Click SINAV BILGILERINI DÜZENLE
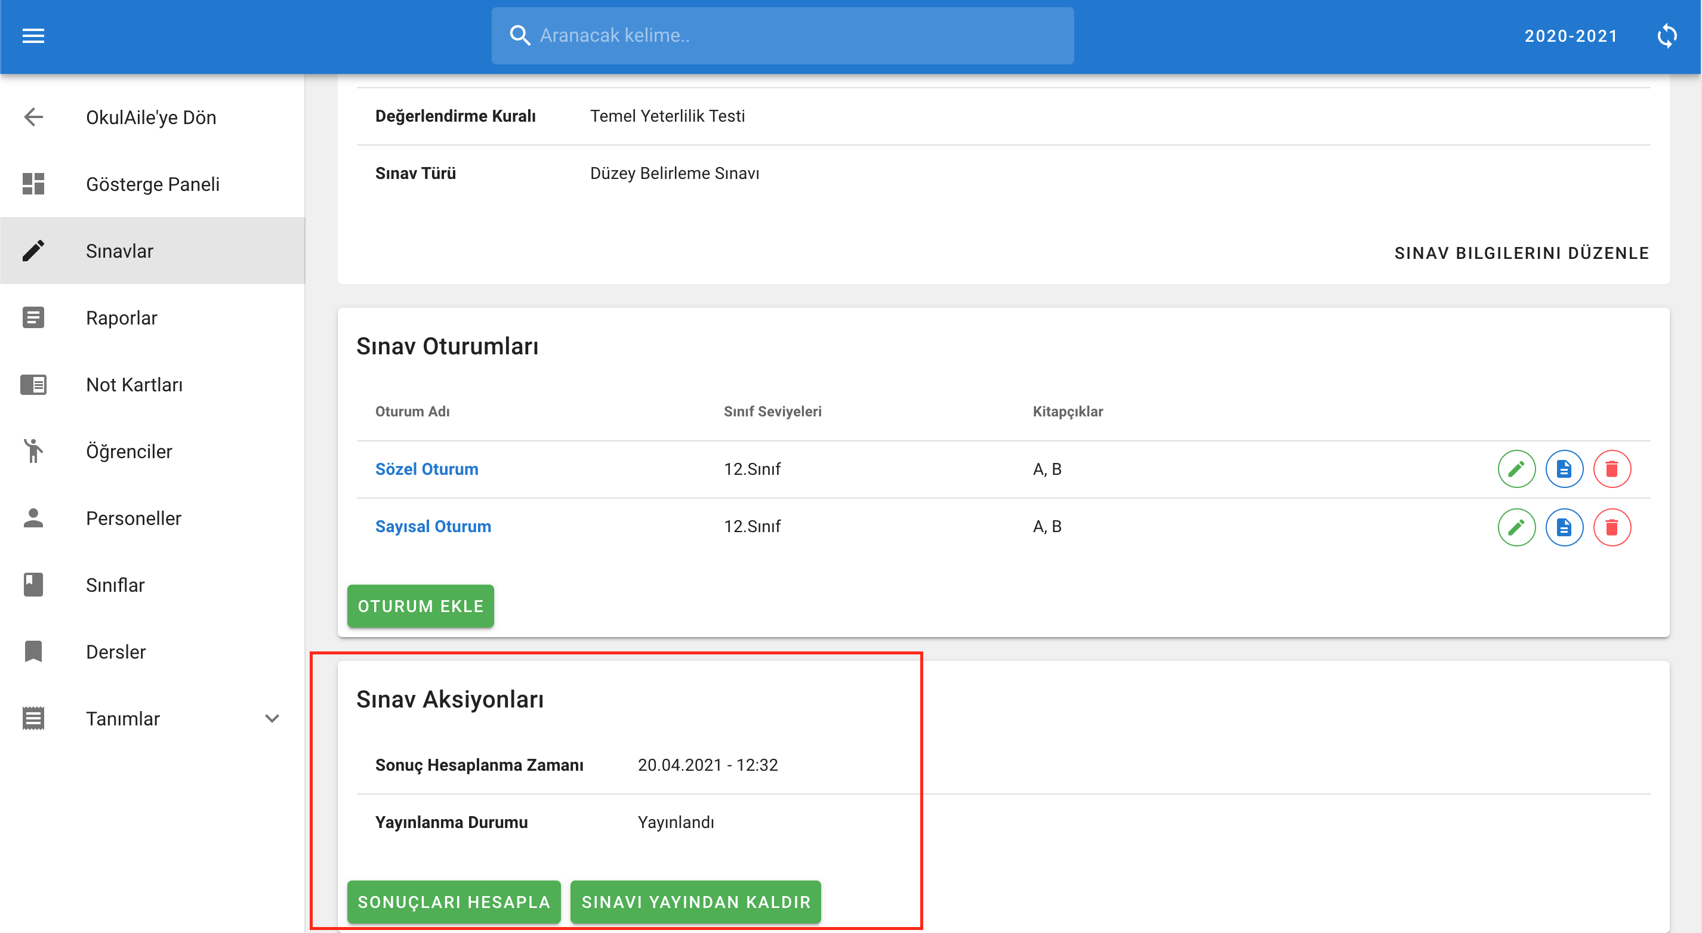The width and height of the screenshot is (1702, 933). pyautogui.click(x=1522, y=253)
